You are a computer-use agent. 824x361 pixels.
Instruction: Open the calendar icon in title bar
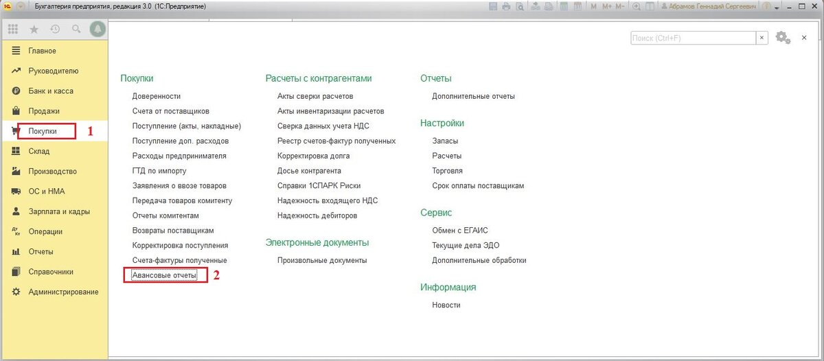point(577,6)
